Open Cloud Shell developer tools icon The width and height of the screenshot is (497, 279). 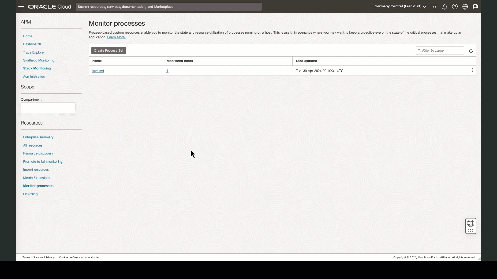[434, 7]
